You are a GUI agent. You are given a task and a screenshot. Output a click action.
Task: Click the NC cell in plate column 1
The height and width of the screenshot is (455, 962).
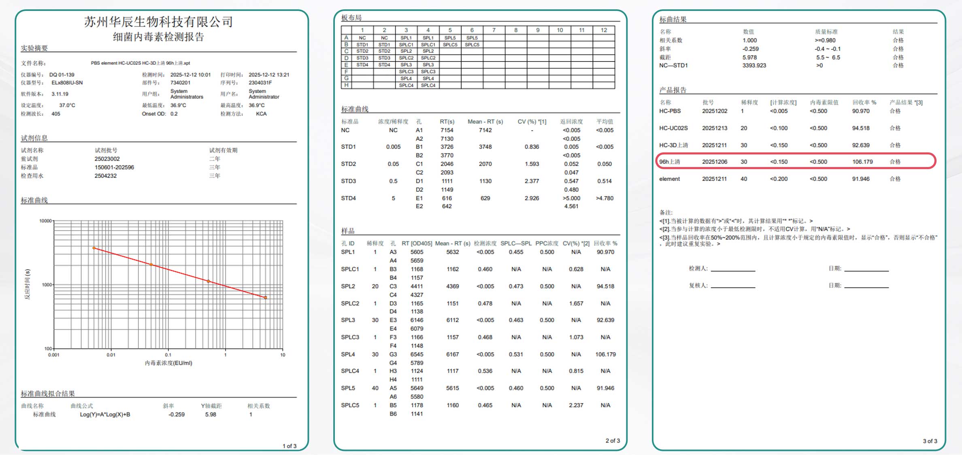pos(362,38)
